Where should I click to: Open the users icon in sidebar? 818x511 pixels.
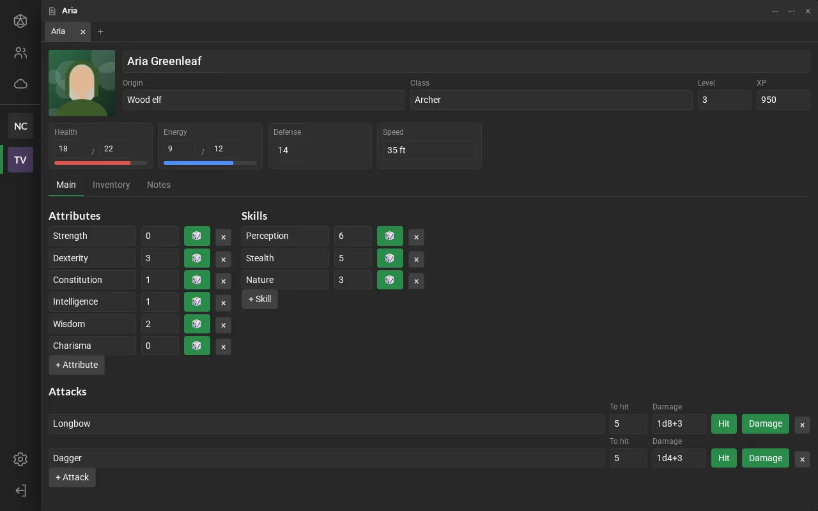pos(20,53)
